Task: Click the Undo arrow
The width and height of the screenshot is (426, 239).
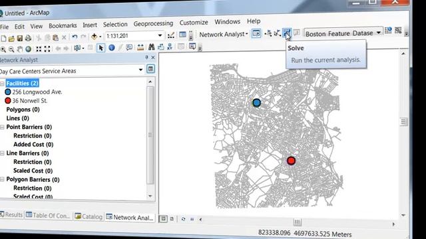Action: [75, 37]
